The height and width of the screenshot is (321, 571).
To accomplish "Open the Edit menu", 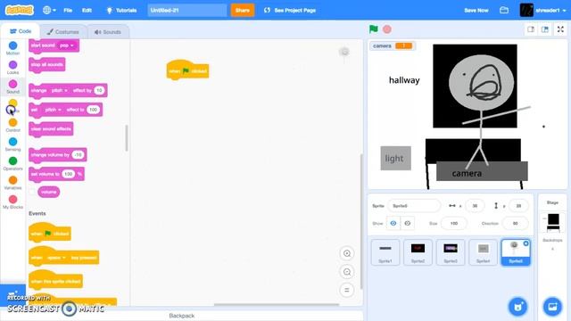I will click(x=87, y=10).
